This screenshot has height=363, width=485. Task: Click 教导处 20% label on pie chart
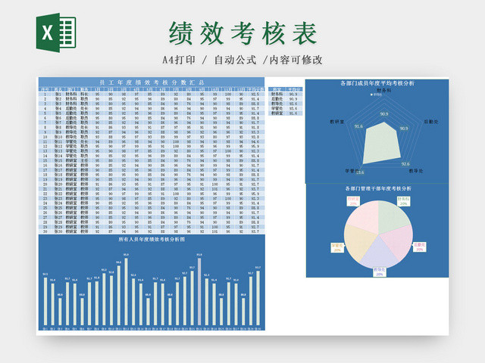[379, 271]
